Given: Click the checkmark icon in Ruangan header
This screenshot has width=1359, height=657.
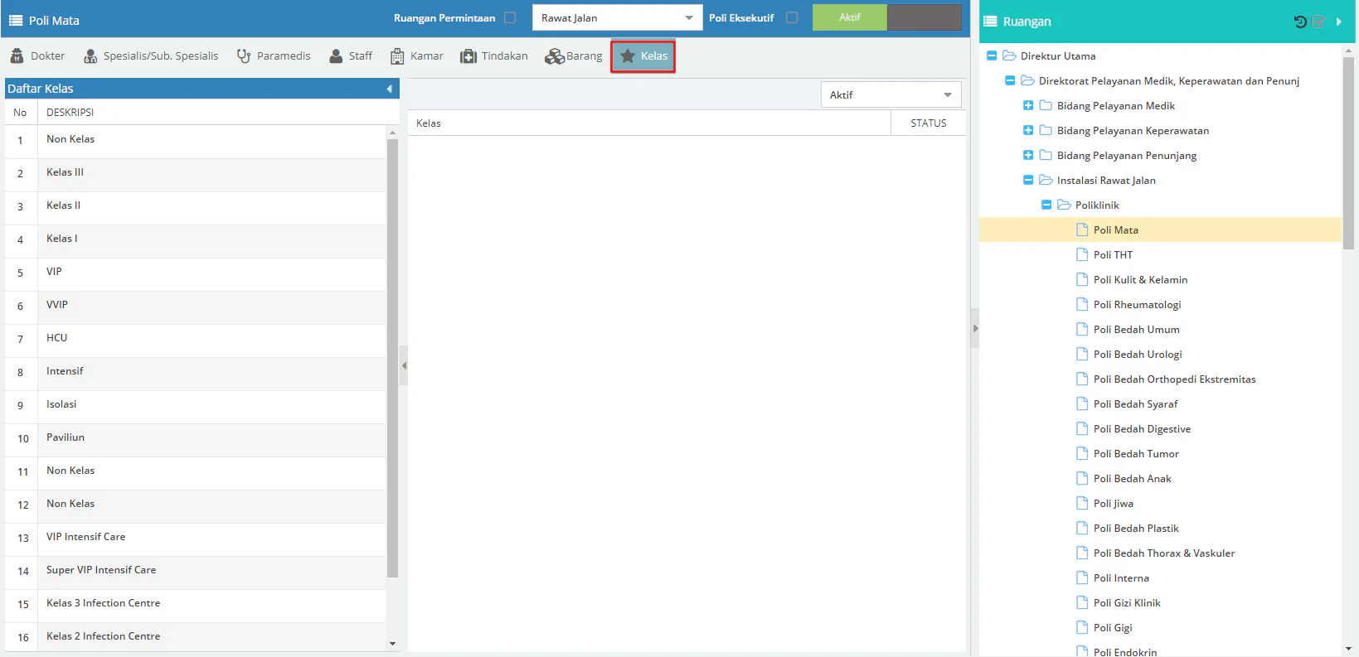Looking at the screenshot, I should click(1318, 22).
